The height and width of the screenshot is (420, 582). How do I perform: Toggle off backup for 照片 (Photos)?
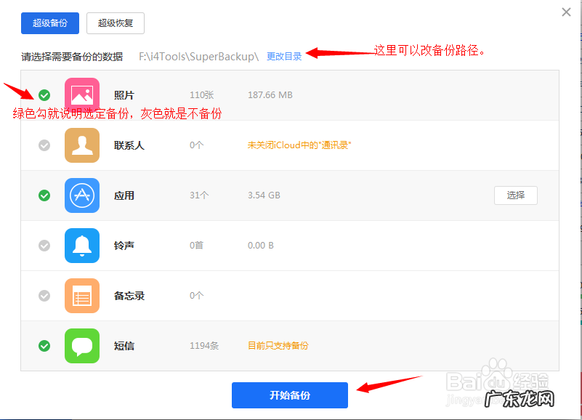click(44, 95)
